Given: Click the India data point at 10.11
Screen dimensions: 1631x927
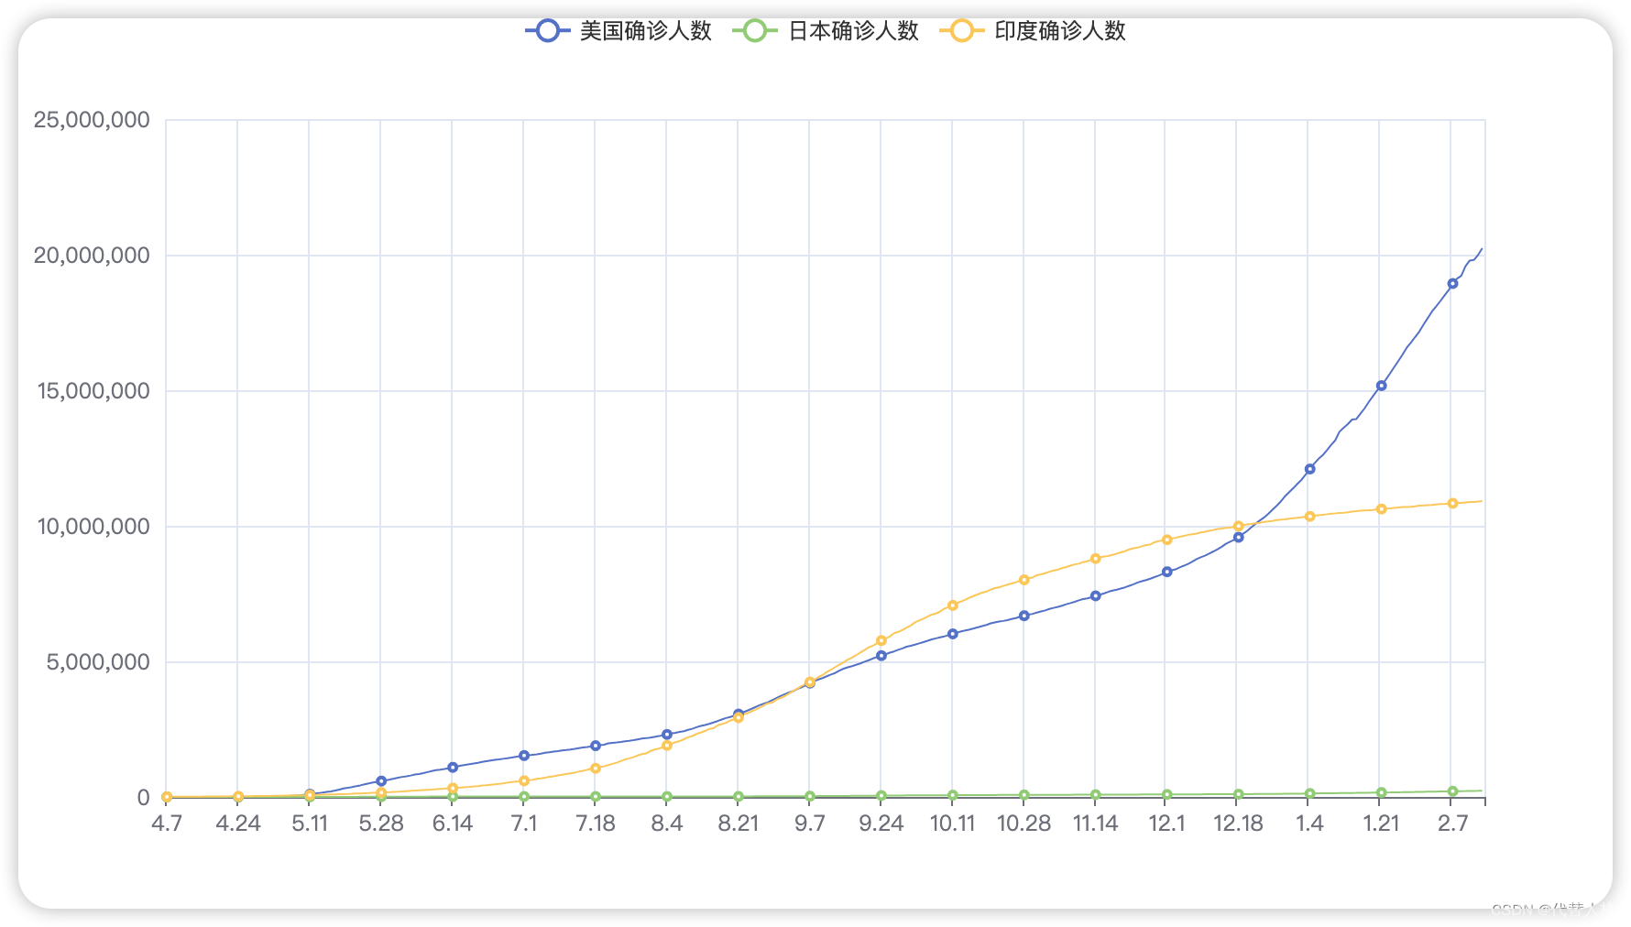Looking at the screenshot, I should click(x=952, y=605).
